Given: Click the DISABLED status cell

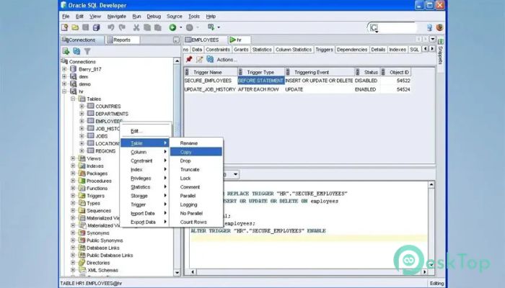Looking at the screenshot, I should (367, 81).
